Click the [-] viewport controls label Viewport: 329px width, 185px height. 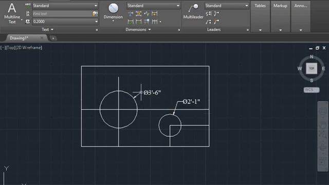pyautogui.click(x=3, y=48)
